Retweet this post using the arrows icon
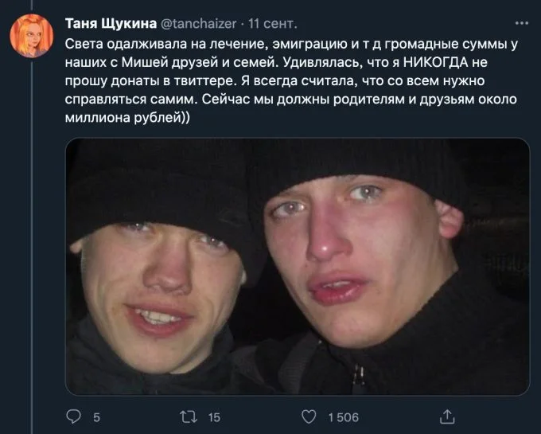This screenshot has height=434, width=541. 189,416
